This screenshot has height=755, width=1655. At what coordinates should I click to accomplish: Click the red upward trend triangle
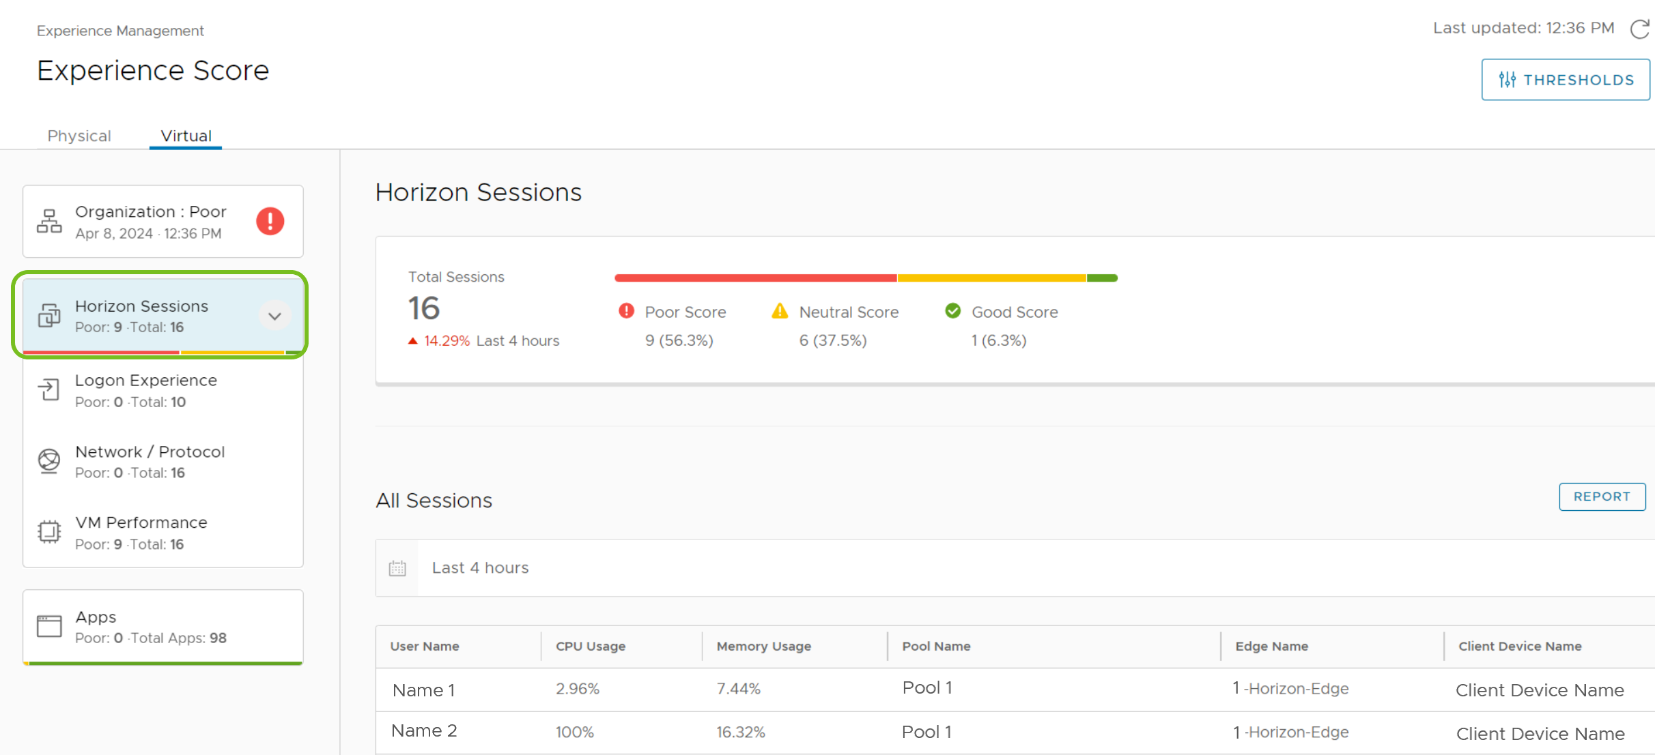pyautogui.click(x=412, y=340)
